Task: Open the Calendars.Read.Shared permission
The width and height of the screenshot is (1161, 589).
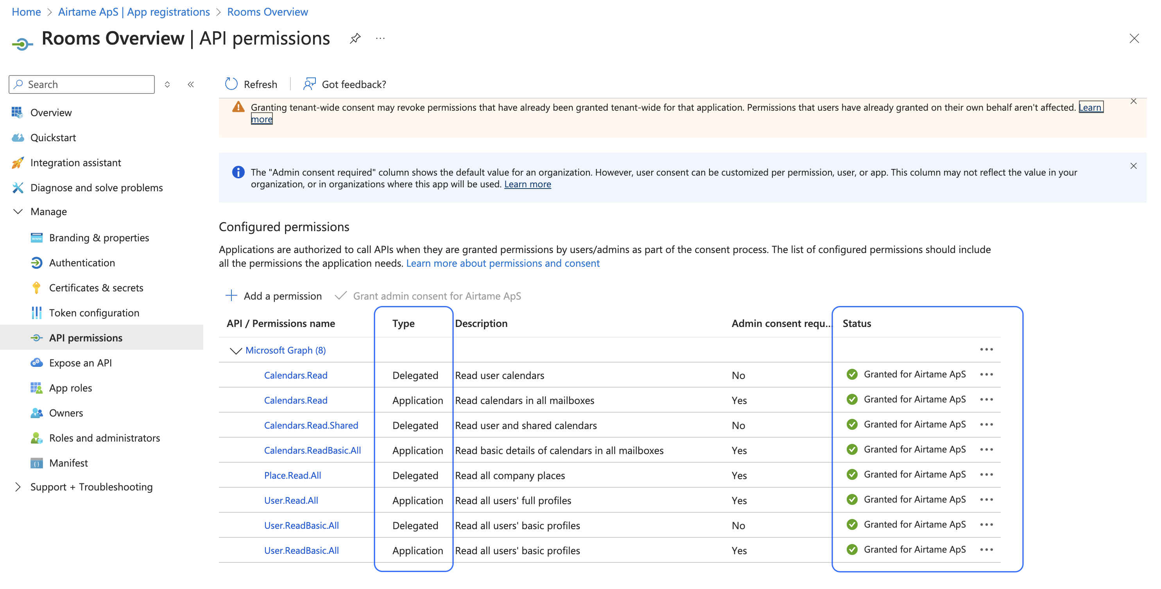Action: [x=311, y=425]
